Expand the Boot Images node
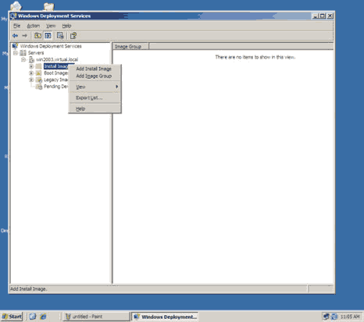Screen dimensions: 364x322 click(x=31, y=73)
